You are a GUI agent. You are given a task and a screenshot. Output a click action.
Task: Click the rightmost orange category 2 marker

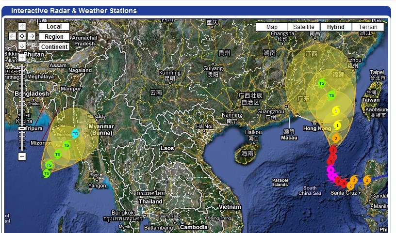point(367,180)
